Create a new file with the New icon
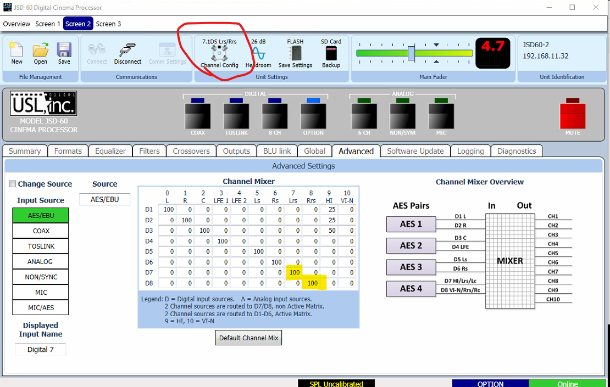The height and width of the screenshot is (387, 610). click(16, 53)
